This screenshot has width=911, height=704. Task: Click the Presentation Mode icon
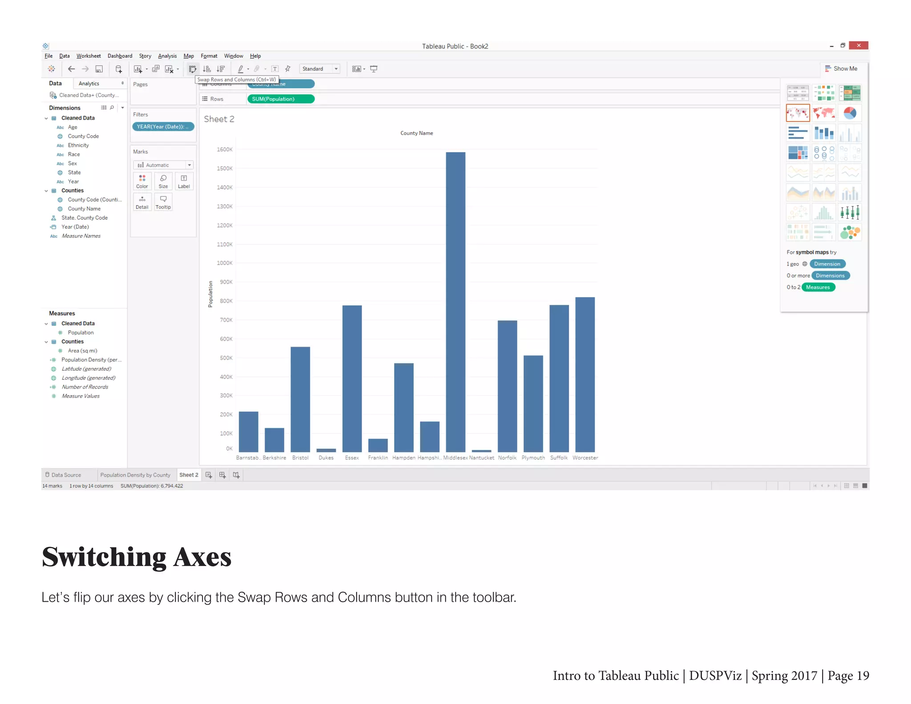tap(374, 69)
